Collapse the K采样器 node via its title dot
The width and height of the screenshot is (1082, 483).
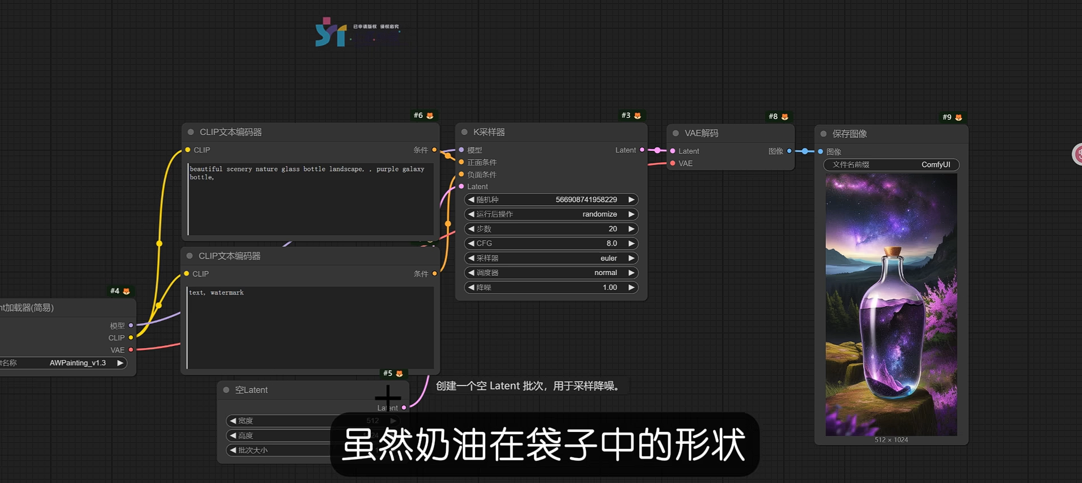click(x=464, y=132)
